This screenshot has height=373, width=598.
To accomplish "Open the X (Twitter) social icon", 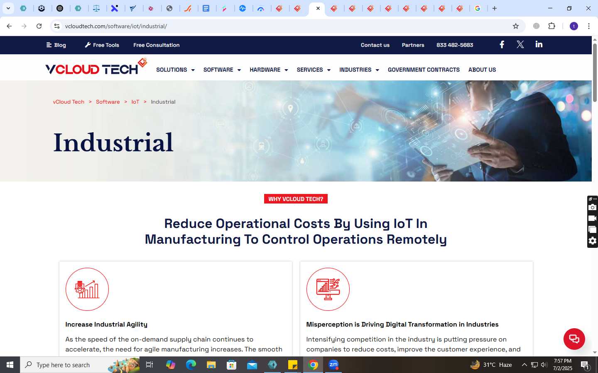I will pos(520,44).
